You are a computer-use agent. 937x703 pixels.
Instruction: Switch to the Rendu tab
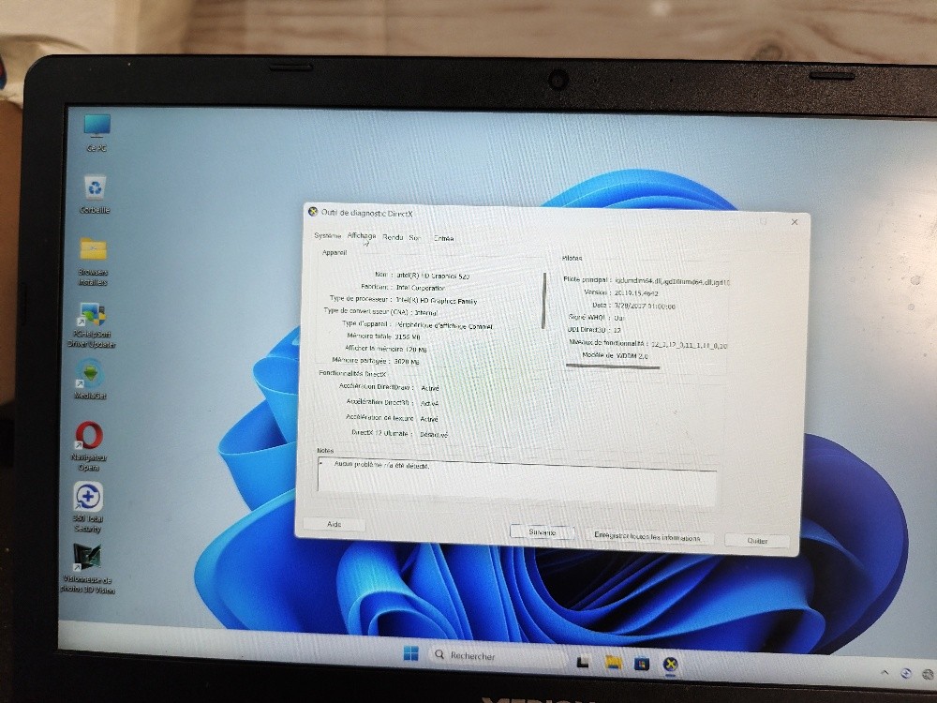[x=393, y=237]
